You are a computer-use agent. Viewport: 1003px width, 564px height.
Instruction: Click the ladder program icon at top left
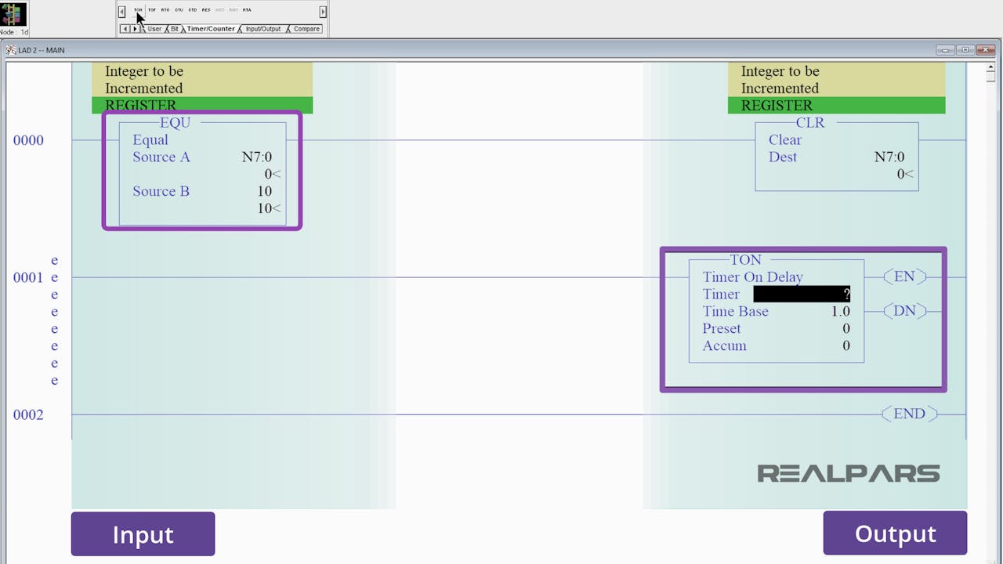[x=14, y=14]
